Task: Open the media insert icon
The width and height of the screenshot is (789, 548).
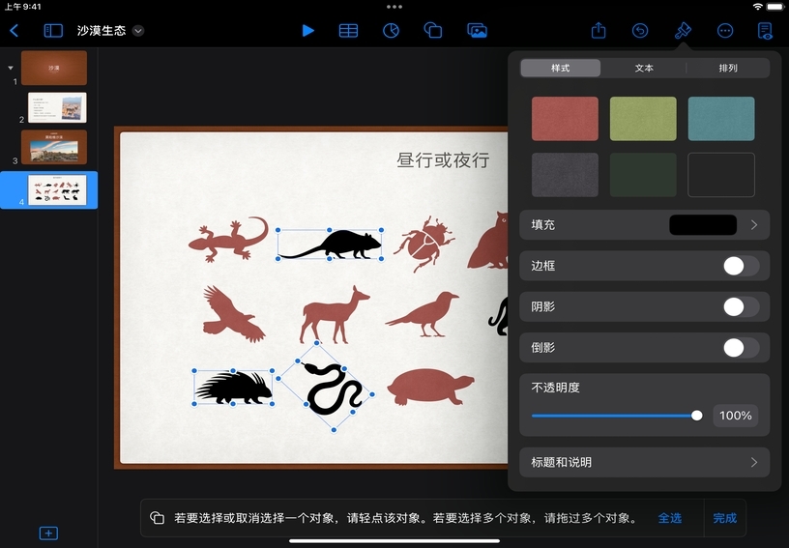Action: 477,31
